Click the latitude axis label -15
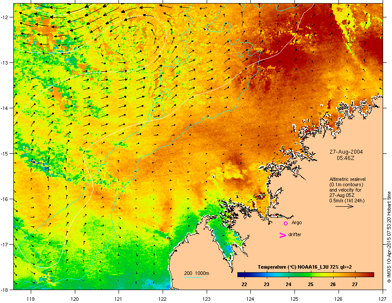392x303 pixels. [x=4, y=153]
